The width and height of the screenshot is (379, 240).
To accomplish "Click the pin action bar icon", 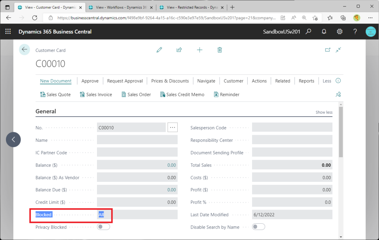I will click(x=338, y=94).
